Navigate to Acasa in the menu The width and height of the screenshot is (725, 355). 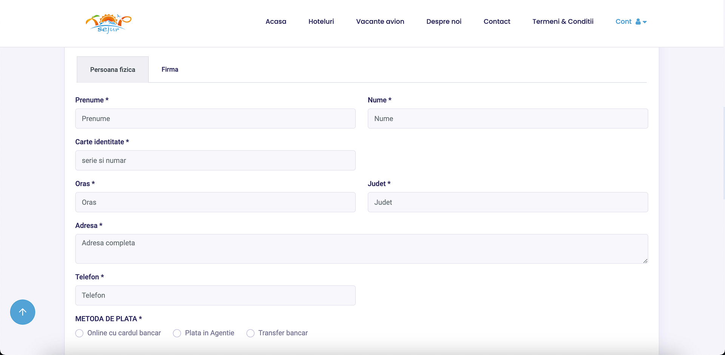[x=276, y=22]
